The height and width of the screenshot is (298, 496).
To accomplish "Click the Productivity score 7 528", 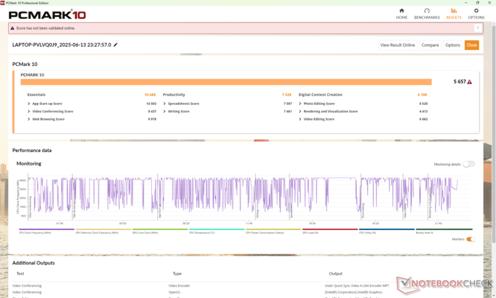I will point(286,95).
